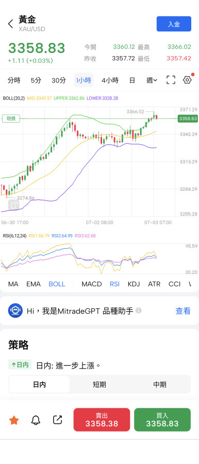Viewport: 199px width, 464px height.
Task: Select the 日 timeframe
Action: [x=132, y=80]
